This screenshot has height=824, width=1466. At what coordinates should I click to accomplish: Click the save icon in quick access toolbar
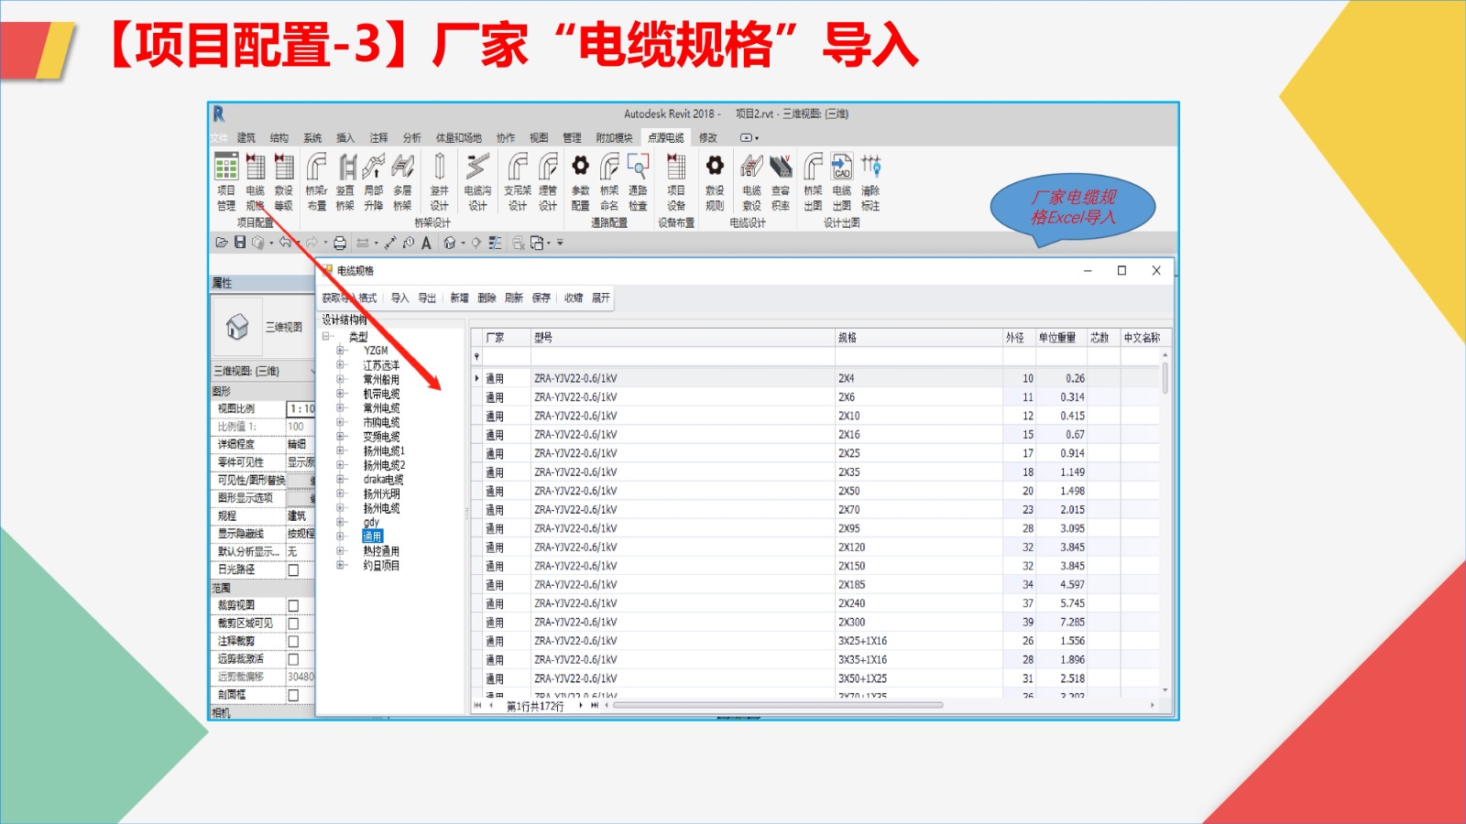point(240,243)
